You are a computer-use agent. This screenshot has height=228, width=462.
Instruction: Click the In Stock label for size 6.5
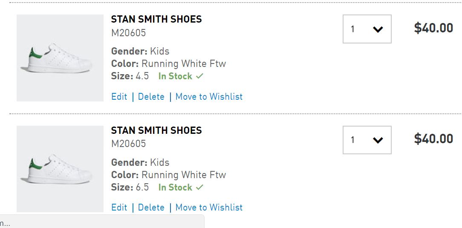[175, 188]
